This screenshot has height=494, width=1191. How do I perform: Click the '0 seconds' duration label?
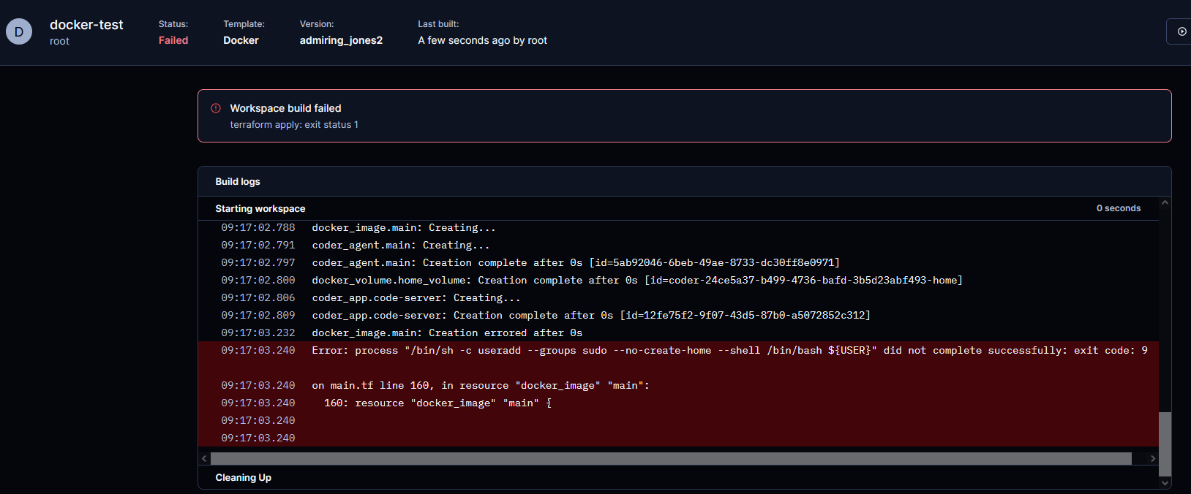[1119, 208]
